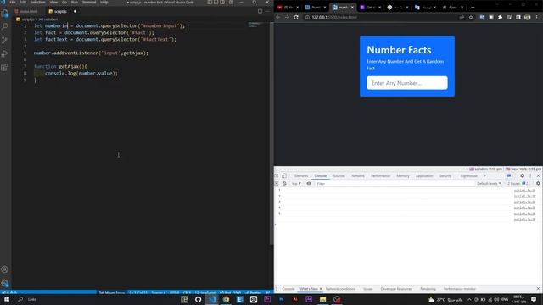Image resolution: width=543 pixels, height=305 pixels.
Task: Open Elements tab in DevTools
Action: point(301,175)
